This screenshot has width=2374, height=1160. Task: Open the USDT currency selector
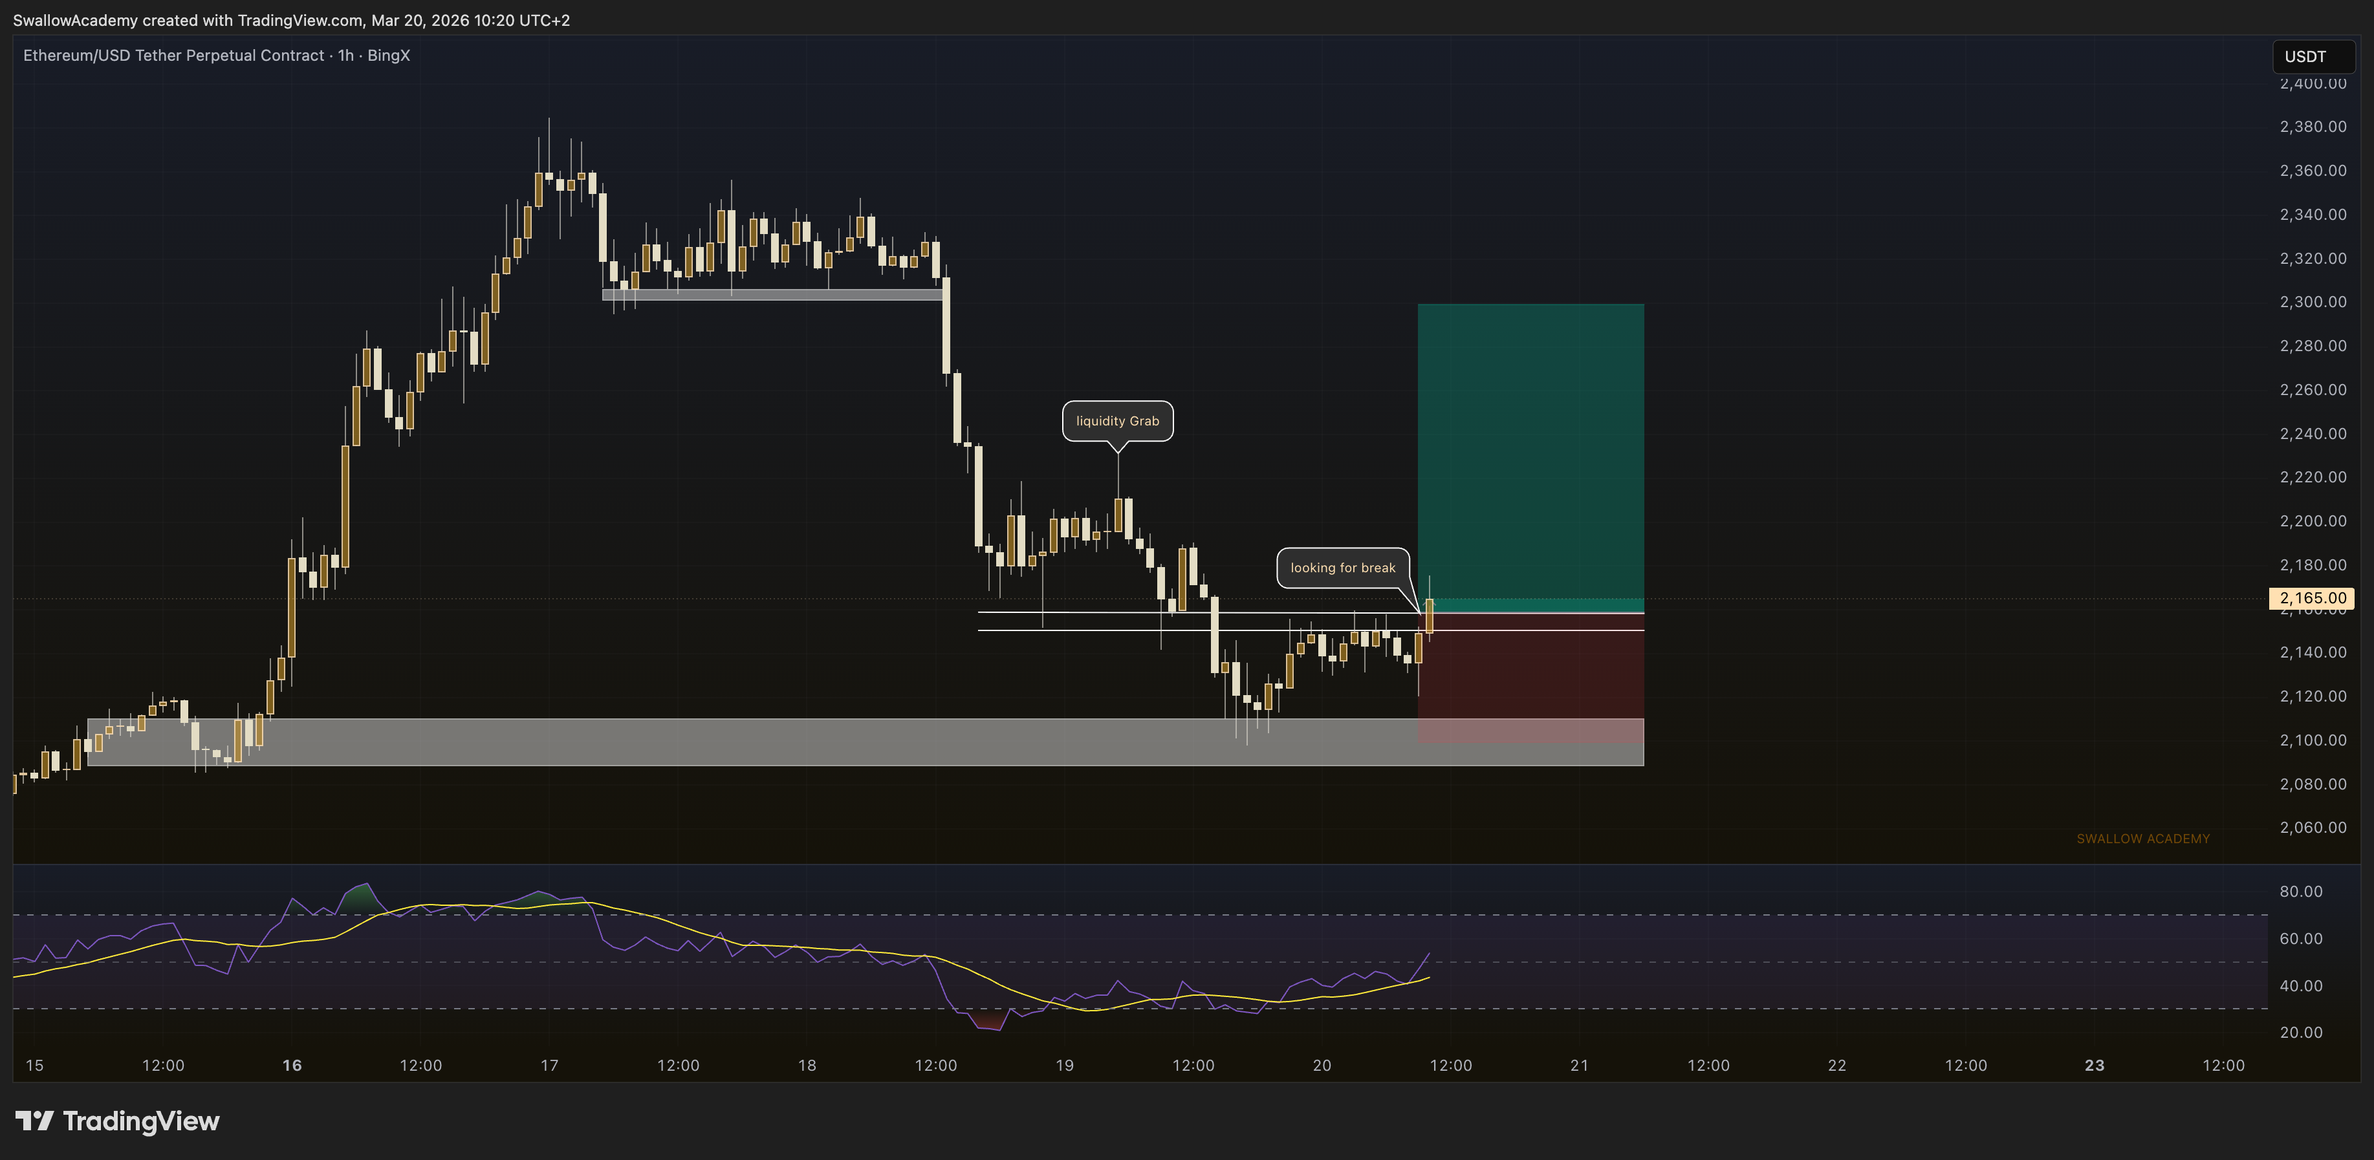click(2313, 56)
